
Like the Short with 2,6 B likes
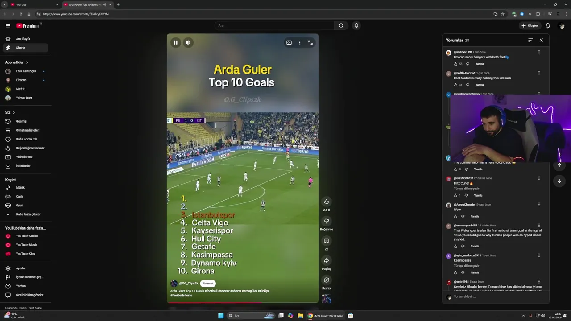pos(327,202)
